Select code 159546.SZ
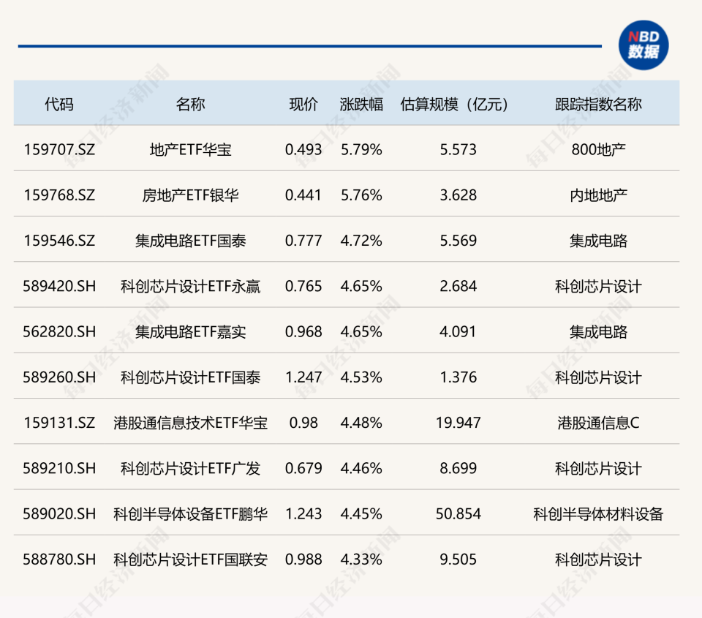The width and height of the screenshot is (702, 618). tap(59, 241)
